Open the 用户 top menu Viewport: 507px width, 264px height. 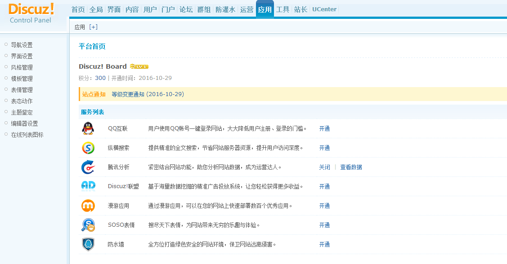click(x=150, y=9)
